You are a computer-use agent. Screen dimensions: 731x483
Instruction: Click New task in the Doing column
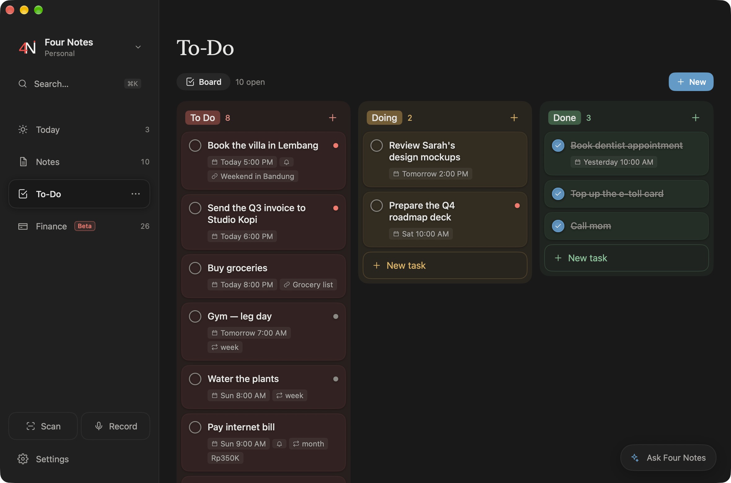click(x=445, y=265)
